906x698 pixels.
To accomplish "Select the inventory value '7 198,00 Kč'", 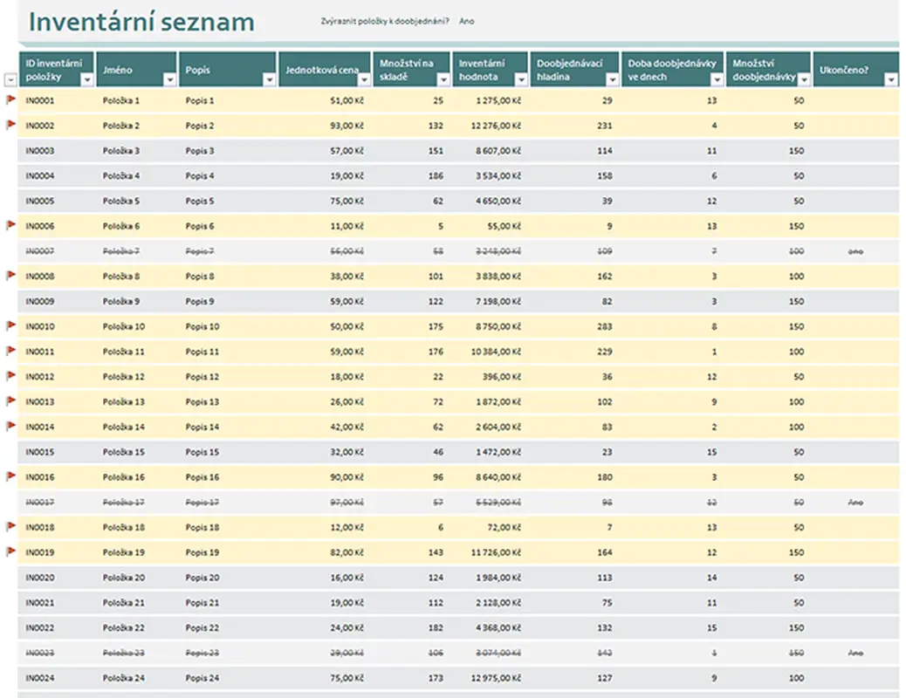I will click(x=498, y=302).
